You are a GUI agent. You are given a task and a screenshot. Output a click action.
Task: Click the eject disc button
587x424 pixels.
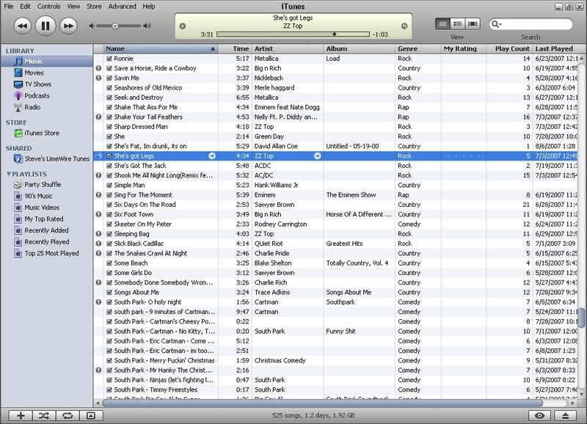click(565, 415)
